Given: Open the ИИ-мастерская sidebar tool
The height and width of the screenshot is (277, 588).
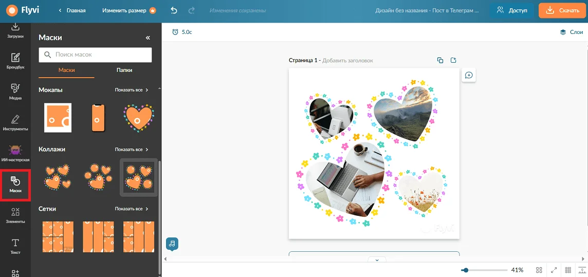Looking at the screenshot, I should (15, 153).
